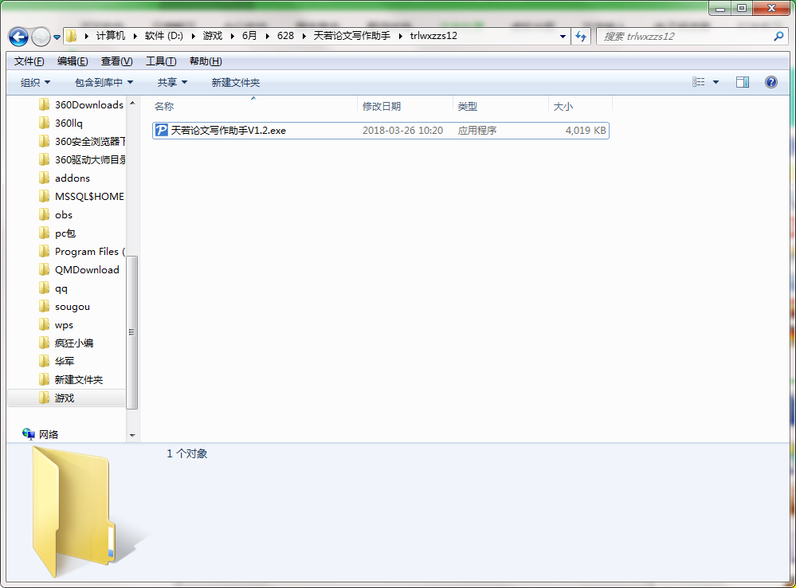Click the 新建文件夹 tree folder icon
796x588 pixels.
click(44, 380)
